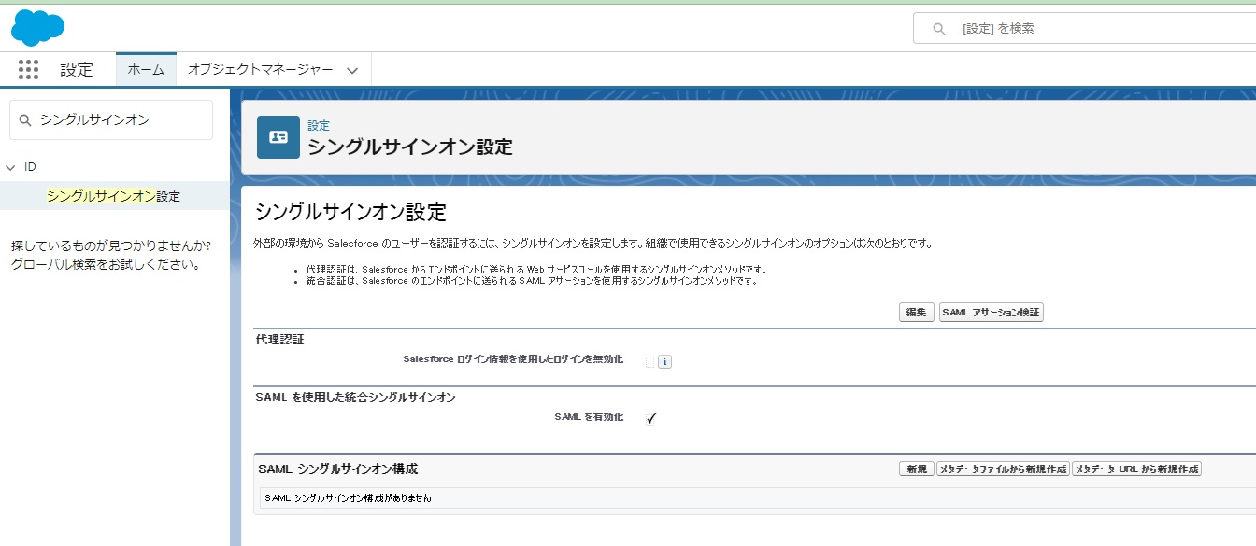The width and height of the screenshot is (1256, 546).
Task: Click SAML を使用した統合シングルサインオン heading
Action: (355, 398)
